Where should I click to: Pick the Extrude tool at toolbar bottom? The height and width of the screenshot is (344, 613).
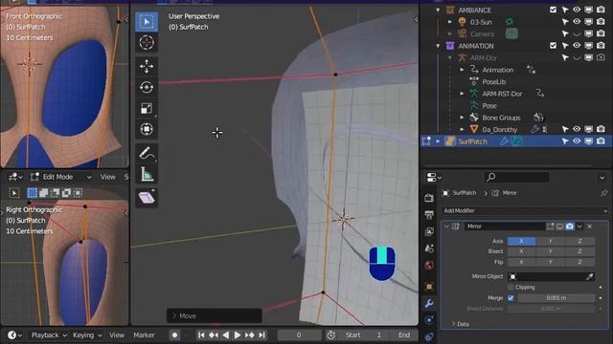coord(147,198)
